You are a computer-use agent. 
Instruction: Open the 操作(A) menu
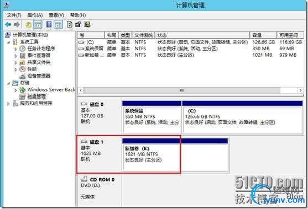tap(35, 15)
